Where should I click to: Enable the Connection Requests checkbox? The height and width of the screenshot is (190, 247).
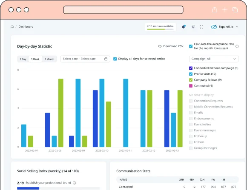[191, 101]
